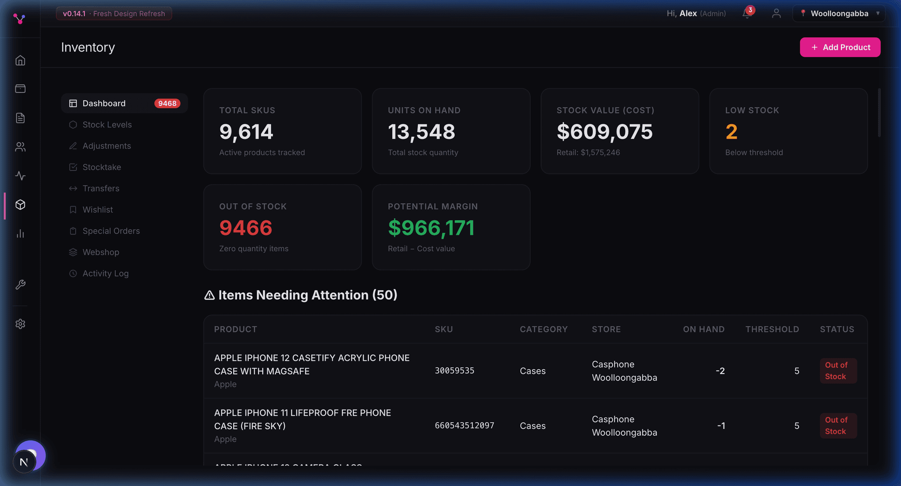Screen dimensions: 901x486
Task: Open the Wishlist section
Action: pos(98,209)
